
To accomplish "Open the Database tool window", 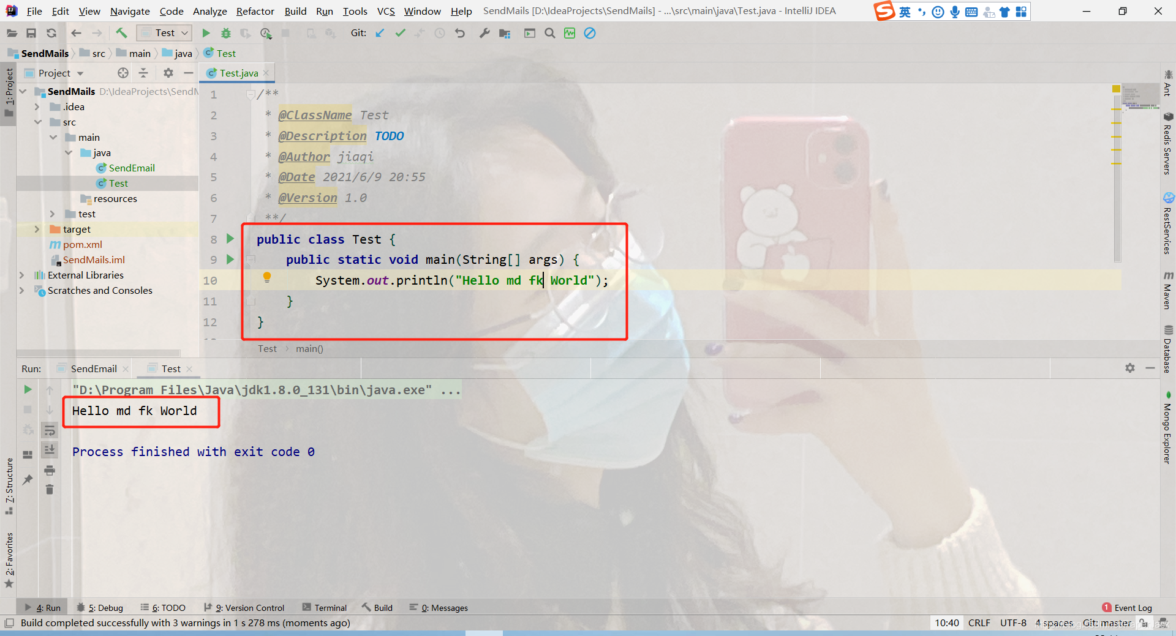I will (1169, 349).
